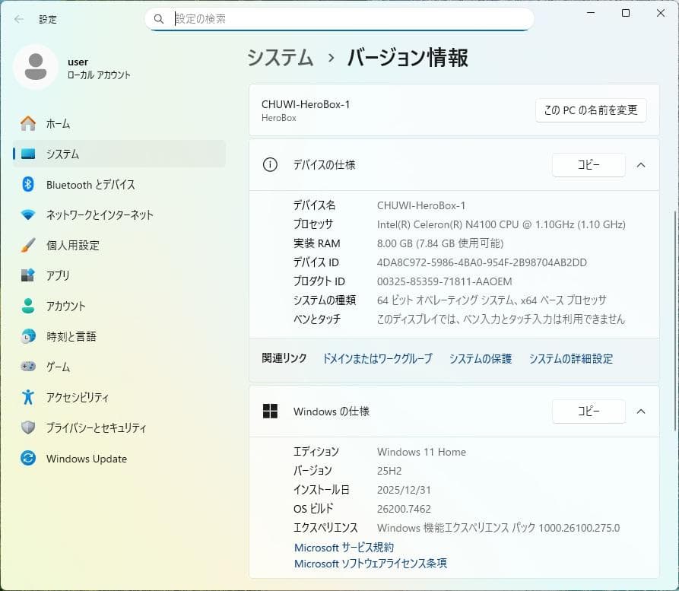The image size is (679, 591).
Task: Open システムの保護 link
Action: point(481,358)
